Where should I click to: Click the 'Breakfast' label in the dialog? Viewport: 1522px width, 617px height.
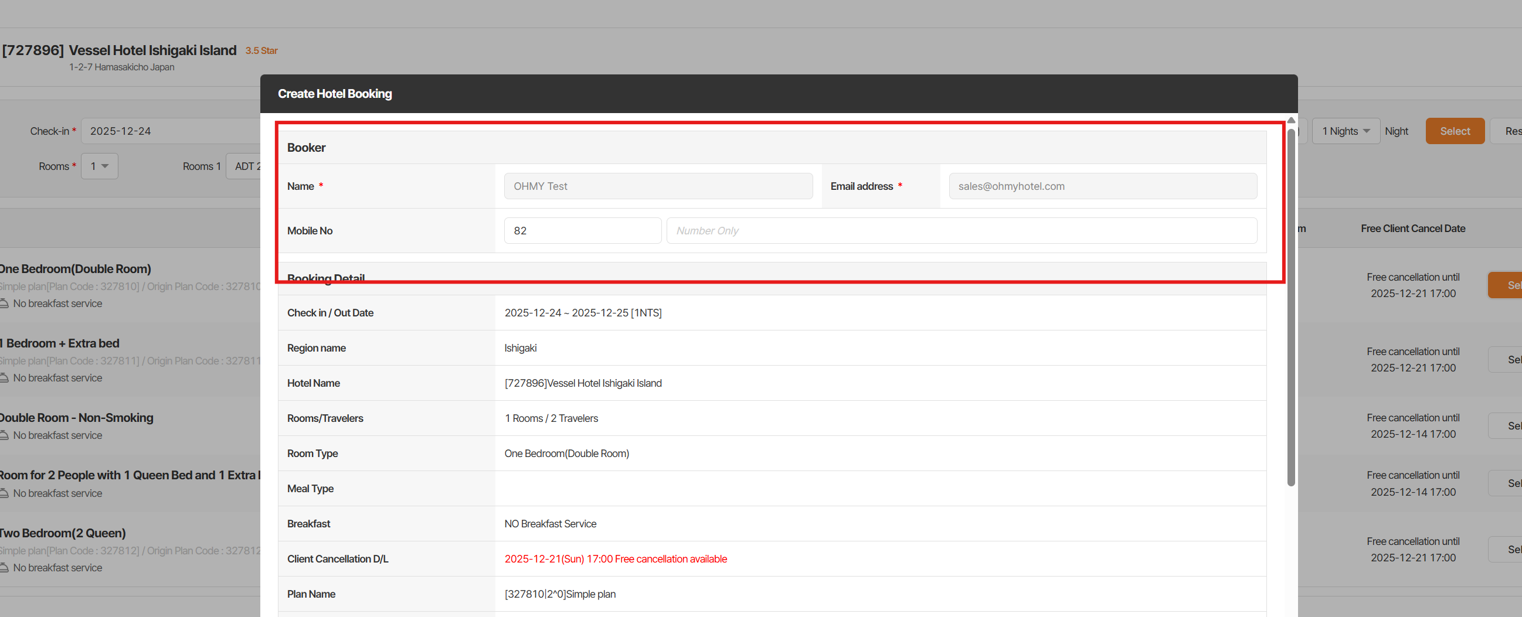308,524
